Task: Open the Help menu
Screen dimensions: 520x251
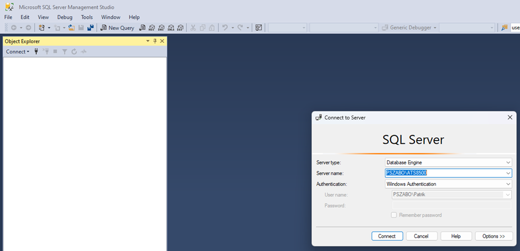Action: click(x=134, y=17)
